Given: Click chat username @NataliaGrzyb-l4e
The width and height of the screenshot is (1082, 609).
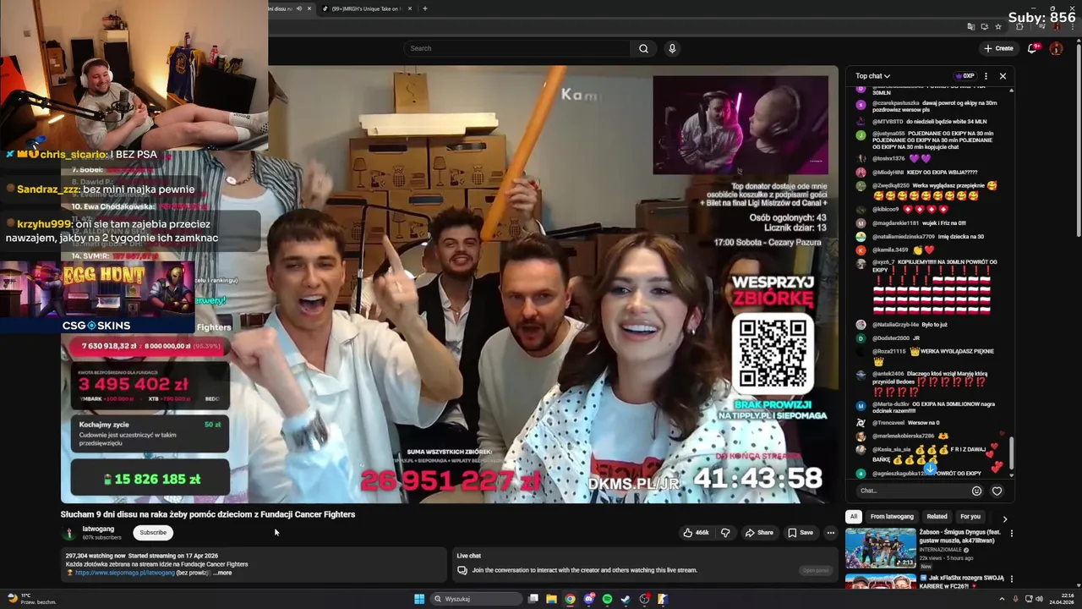Looking at the screenshot, I should pyautogui.click(x=895, y=324).
